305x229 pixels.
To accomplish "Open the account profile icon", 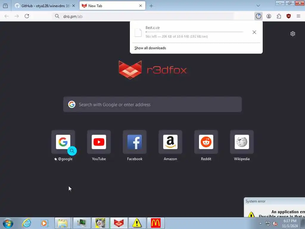I will coord(269,16).
